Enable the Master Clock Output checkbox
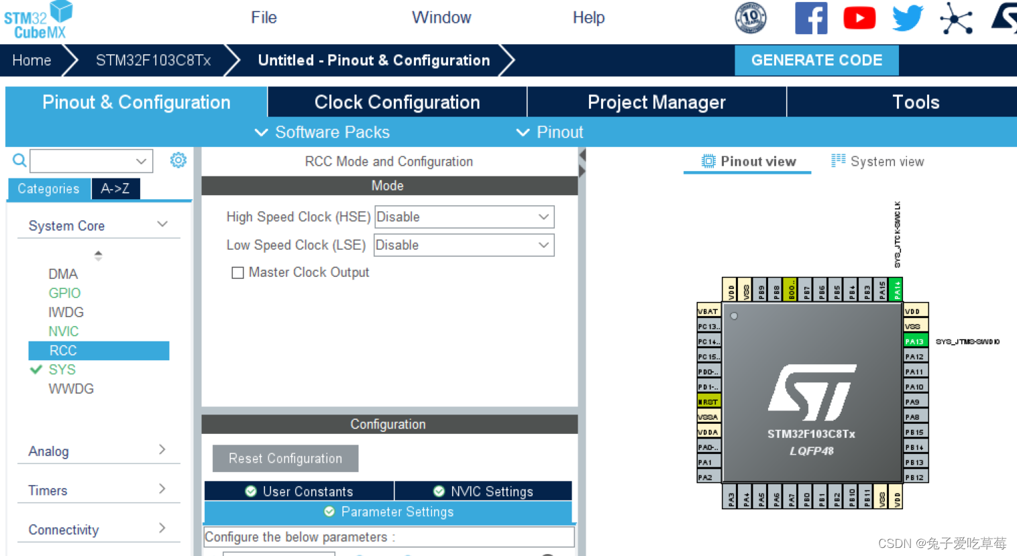This screenshot has width=1017, height=556. click(x=237, y=273)
